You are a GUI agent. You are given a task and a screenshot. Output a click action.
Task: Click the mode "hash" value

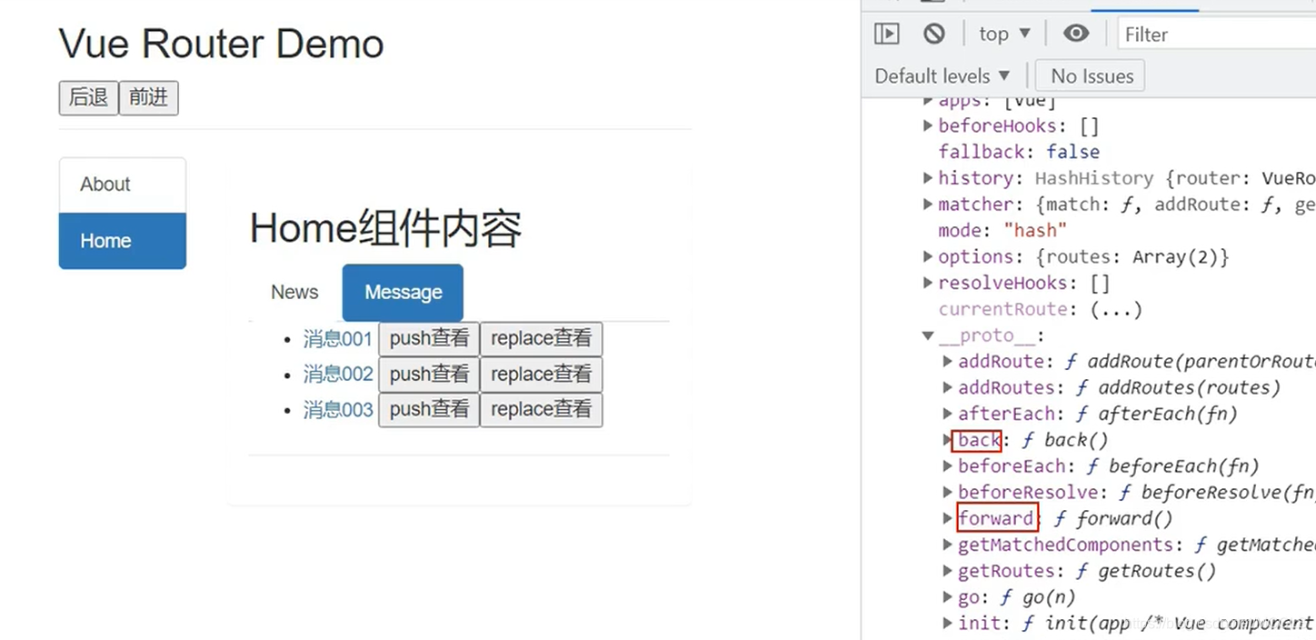click(x=1035, y=230)
